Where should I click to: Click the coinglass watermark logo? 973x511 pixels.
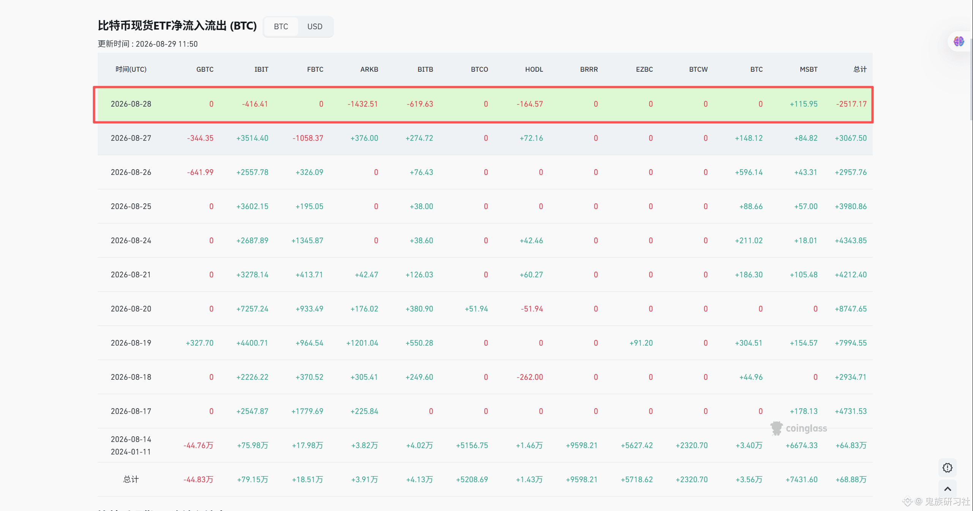[x=799, y=428]
